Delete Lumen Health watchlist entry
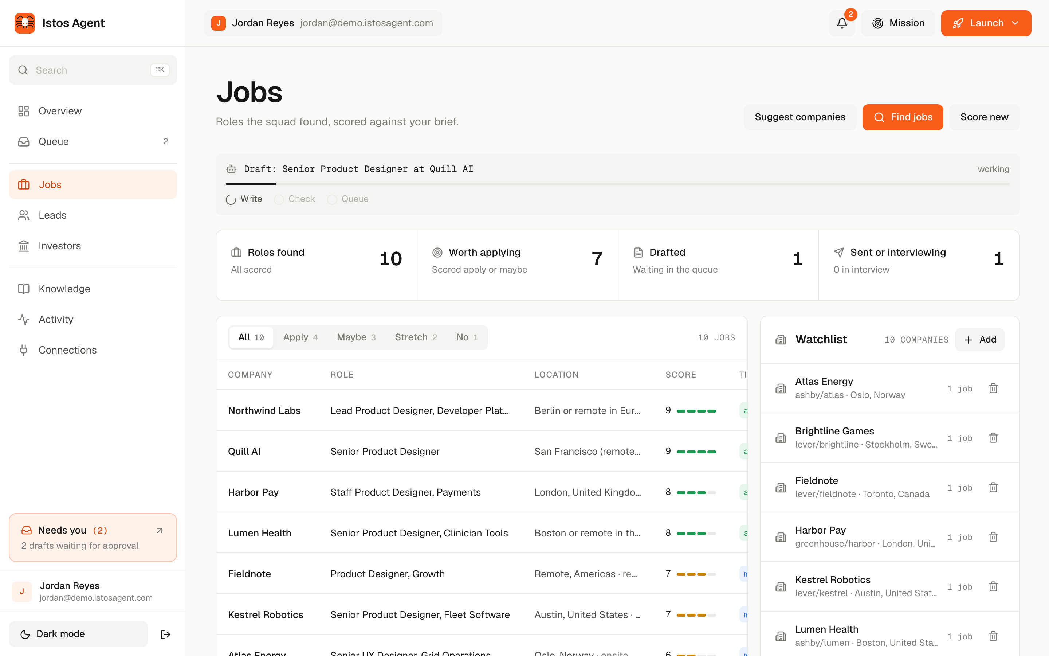 tap(993, 636)
